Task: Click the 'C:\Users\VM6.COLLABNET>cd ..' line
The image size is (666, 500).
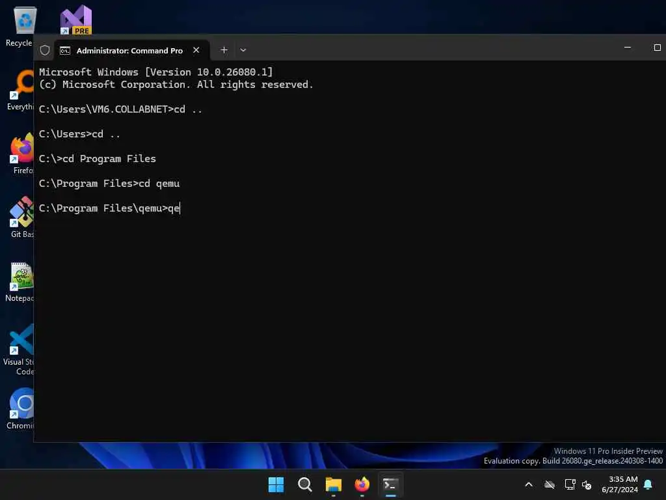Action: pyautogui.click(x=120, y=109)
